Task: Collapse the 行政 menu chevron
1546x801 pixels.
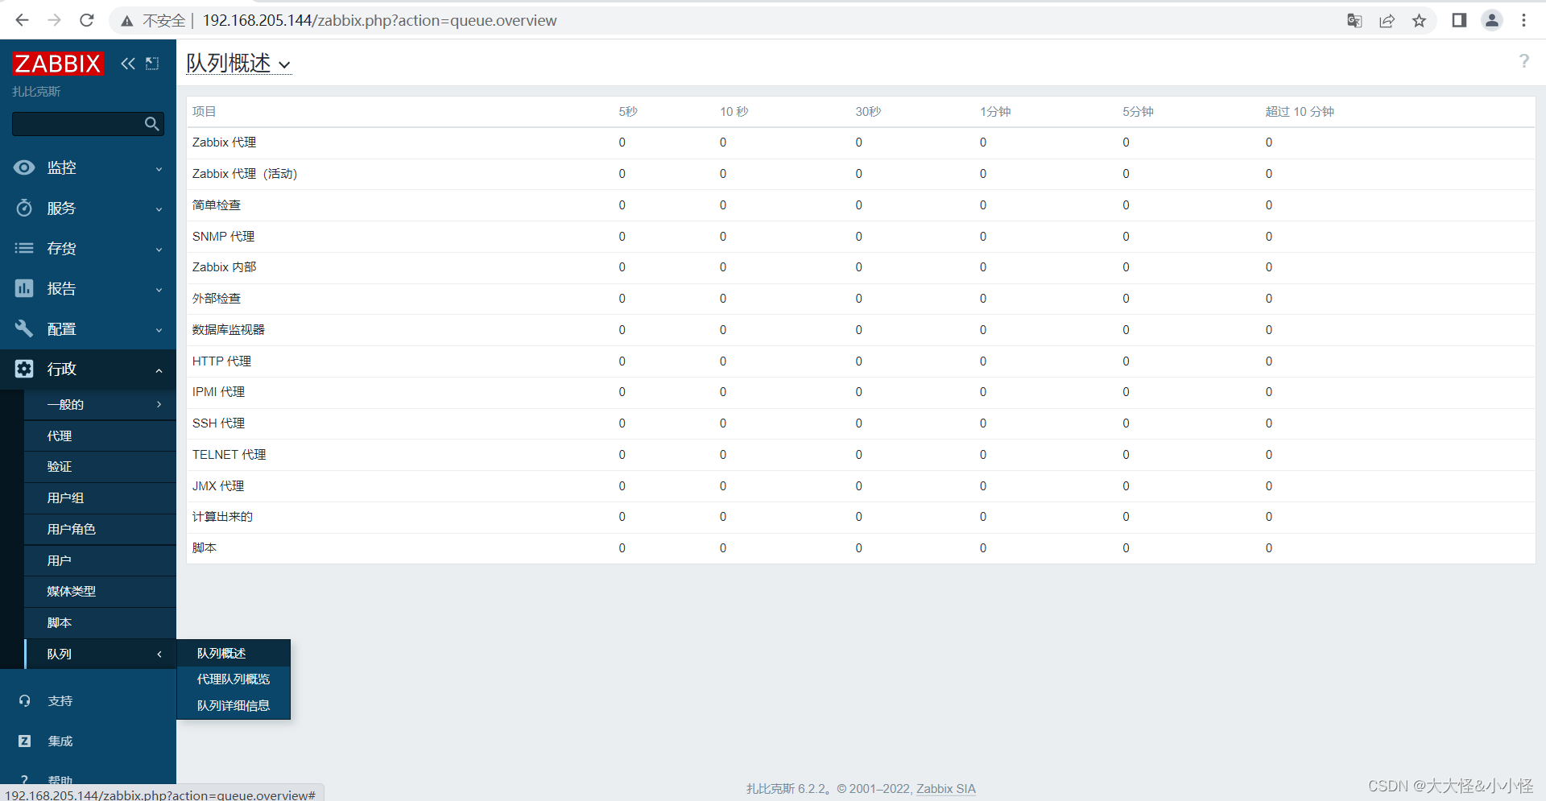Action: tap(159, 370)
